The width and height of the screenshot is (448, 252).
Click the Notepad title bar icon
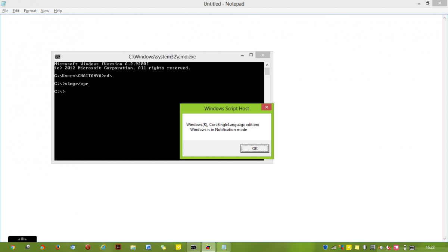click(3, 4)
